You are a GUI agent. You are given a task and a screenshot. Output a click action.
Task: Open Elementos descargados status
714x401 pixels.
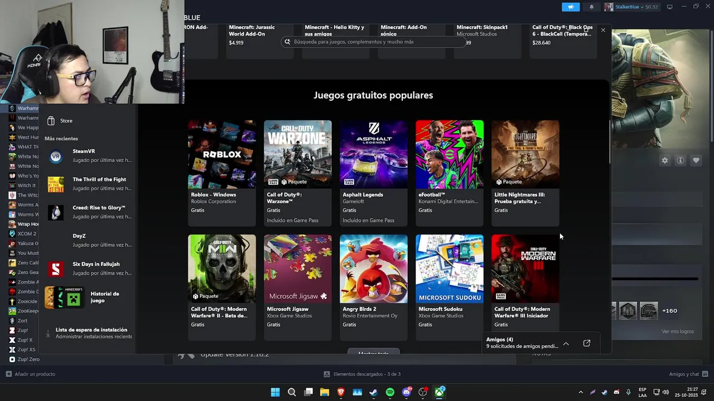(363, 374)
